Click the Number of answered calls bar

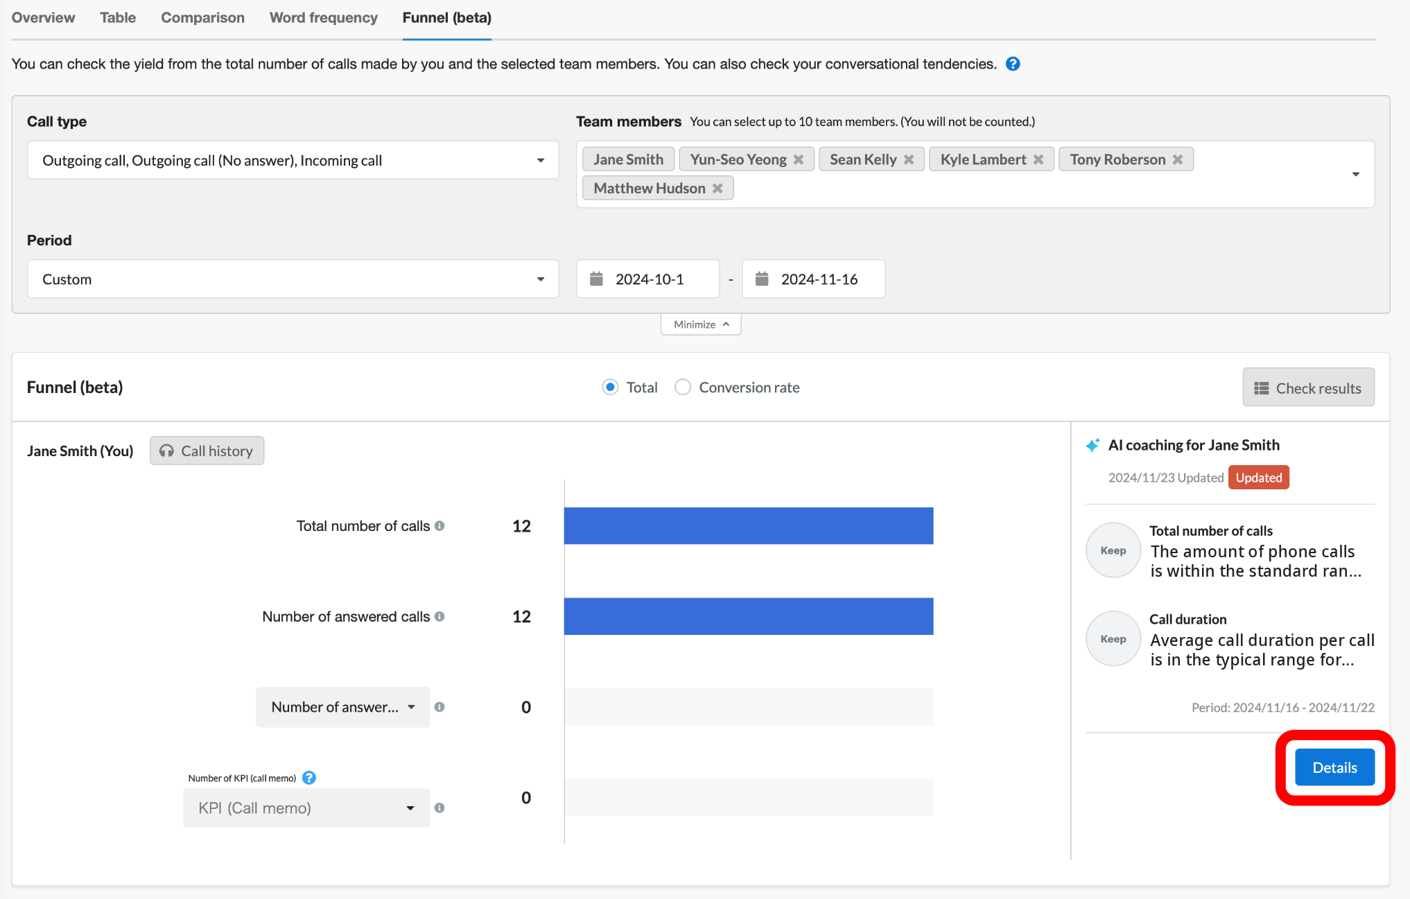pos(749,616)
